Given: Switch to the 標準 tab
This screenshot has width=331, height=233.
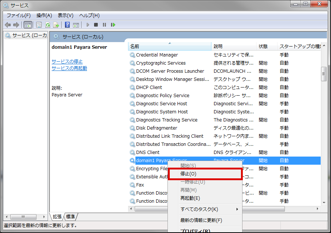Looking at the screenshot, I should pos(71,216).
